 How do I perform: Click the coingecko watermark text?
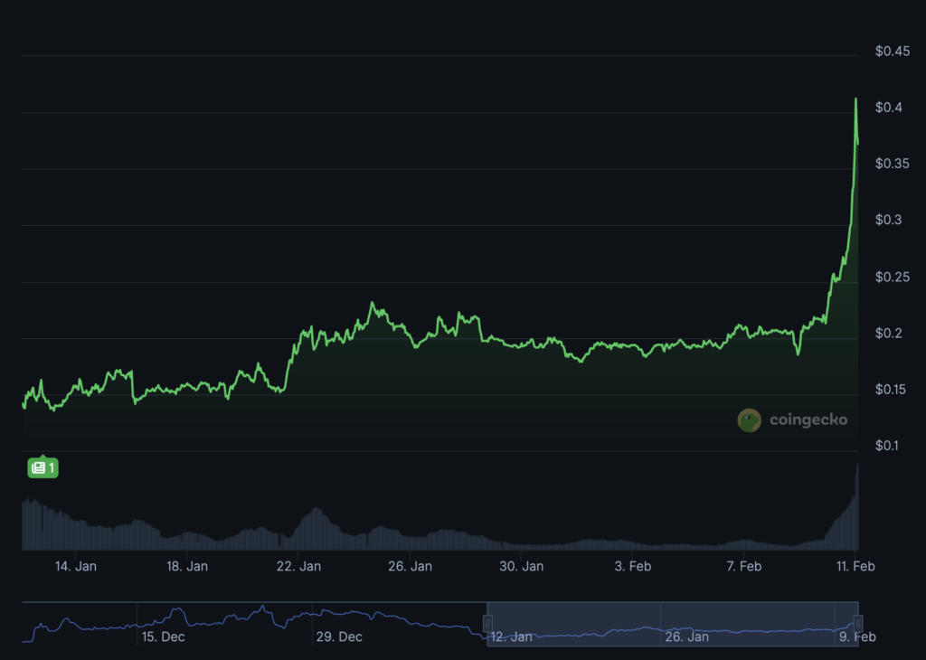tap(808, 420)
